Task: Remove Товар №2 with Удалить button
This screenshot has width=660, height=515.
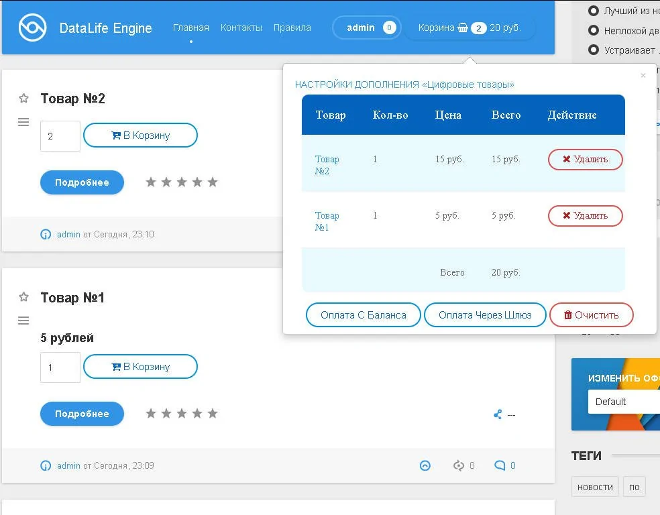Action: (x=585, y=159)
